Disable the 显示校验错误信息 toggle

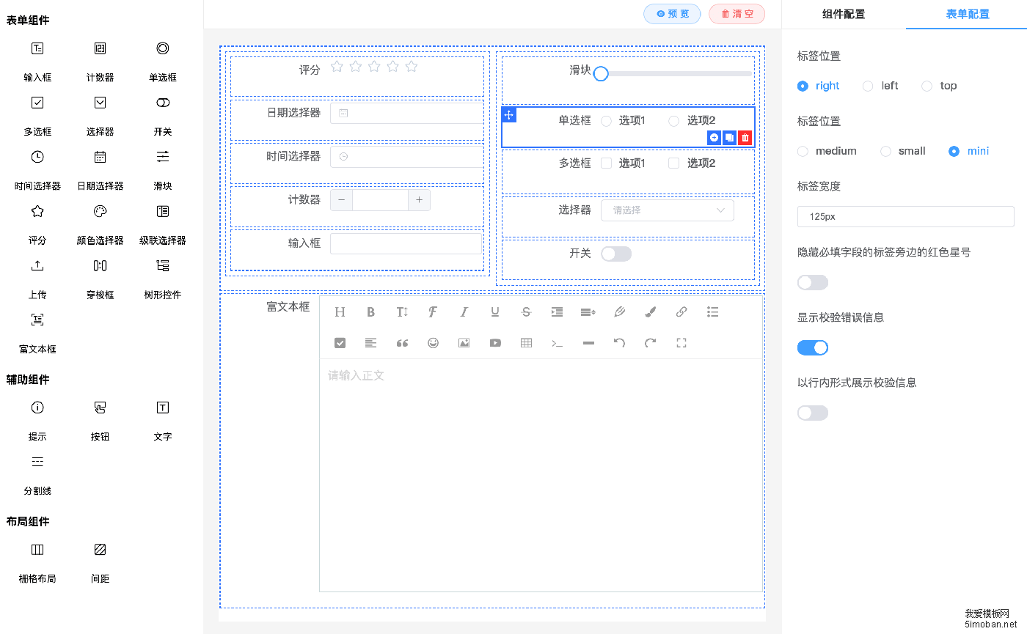pyautogui.click(x=813, y=347)
